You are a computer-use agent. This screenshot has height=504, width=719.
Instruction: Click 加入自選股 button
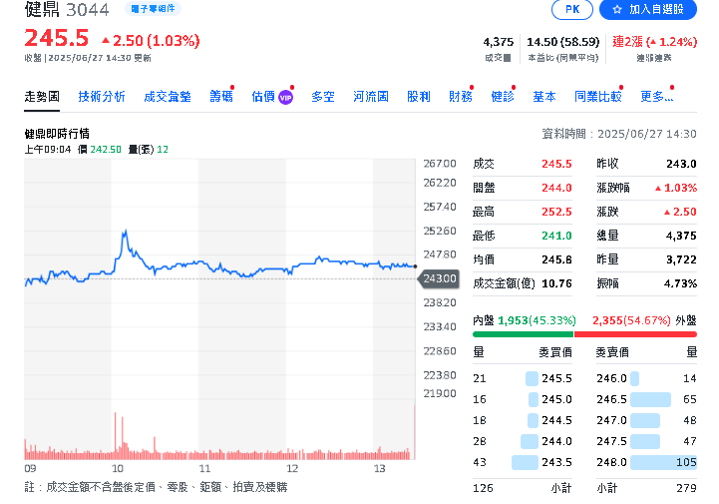[648, 9]
